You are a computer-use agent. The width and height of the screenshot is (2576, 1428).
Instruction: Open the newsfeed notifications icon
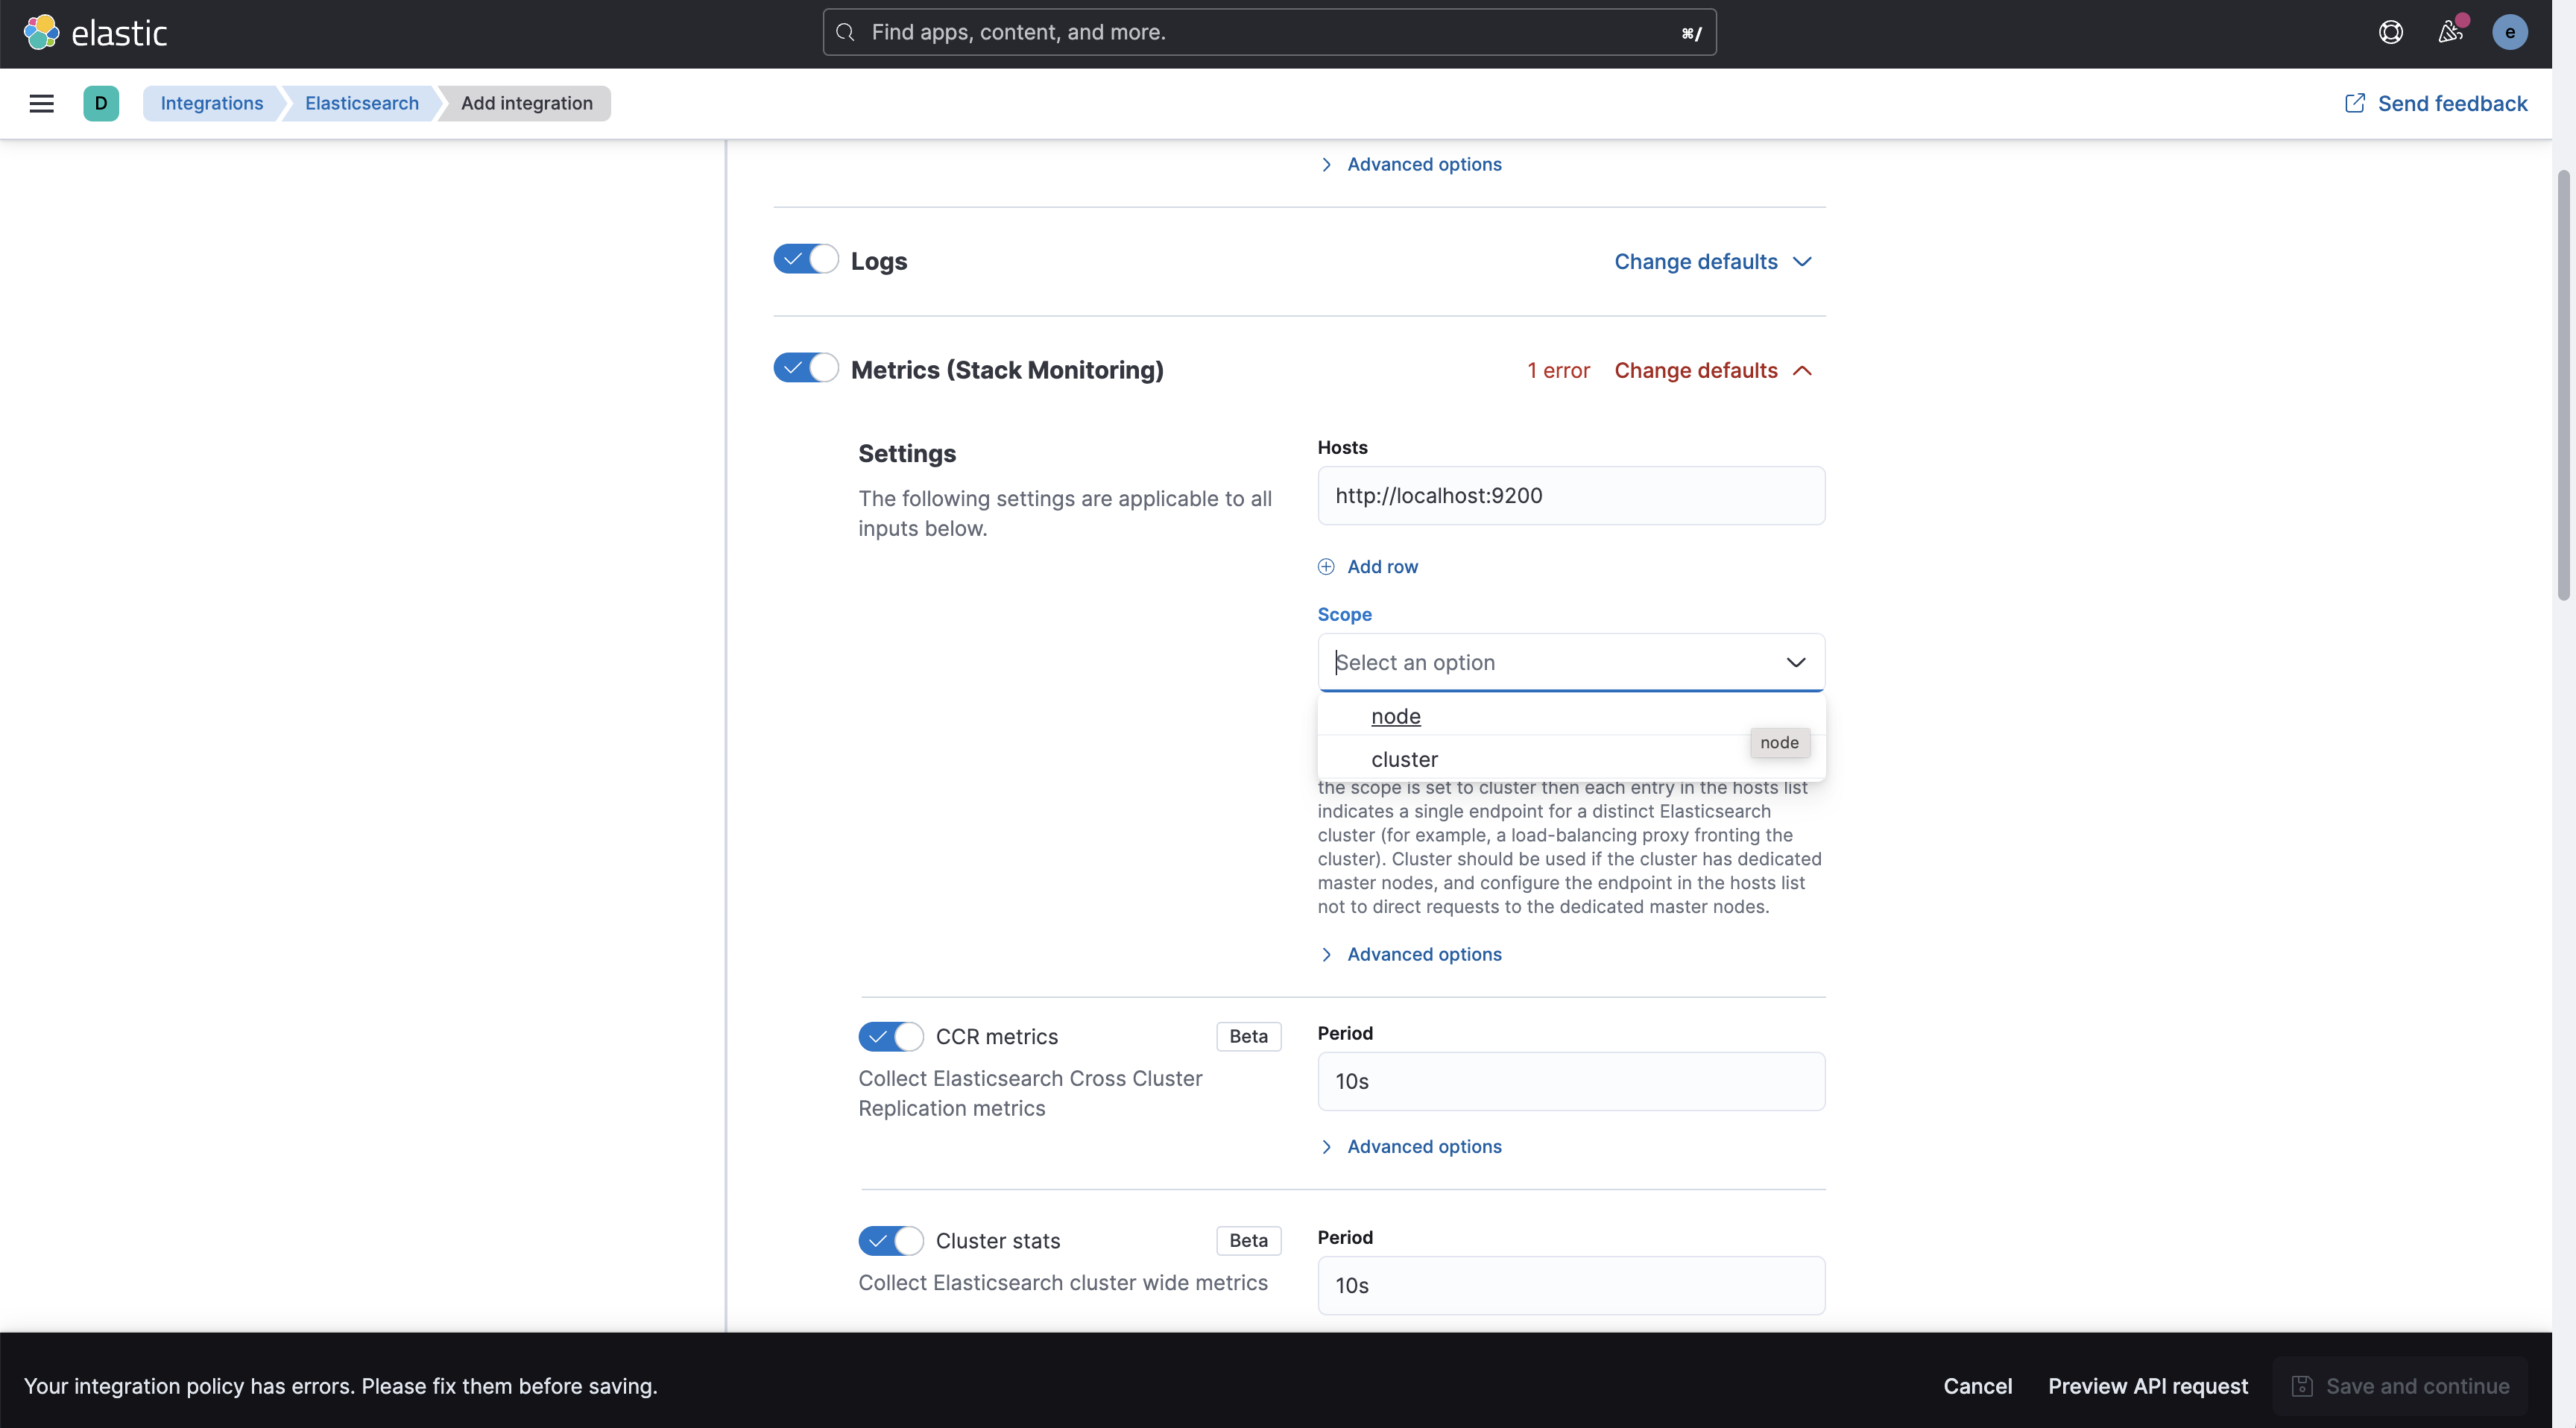tap(2449, 33)
